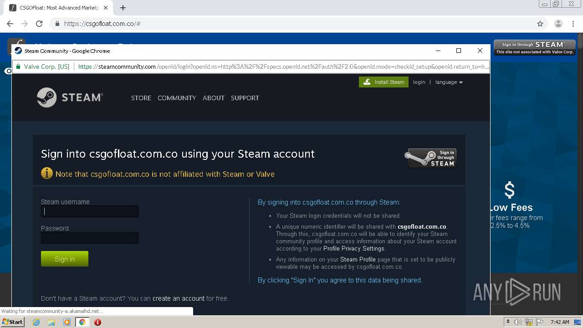The width and height of the screenshot is (583, 328).
Task: Click the lock icon in popup address bar
Action: click(x=18, y=67)
